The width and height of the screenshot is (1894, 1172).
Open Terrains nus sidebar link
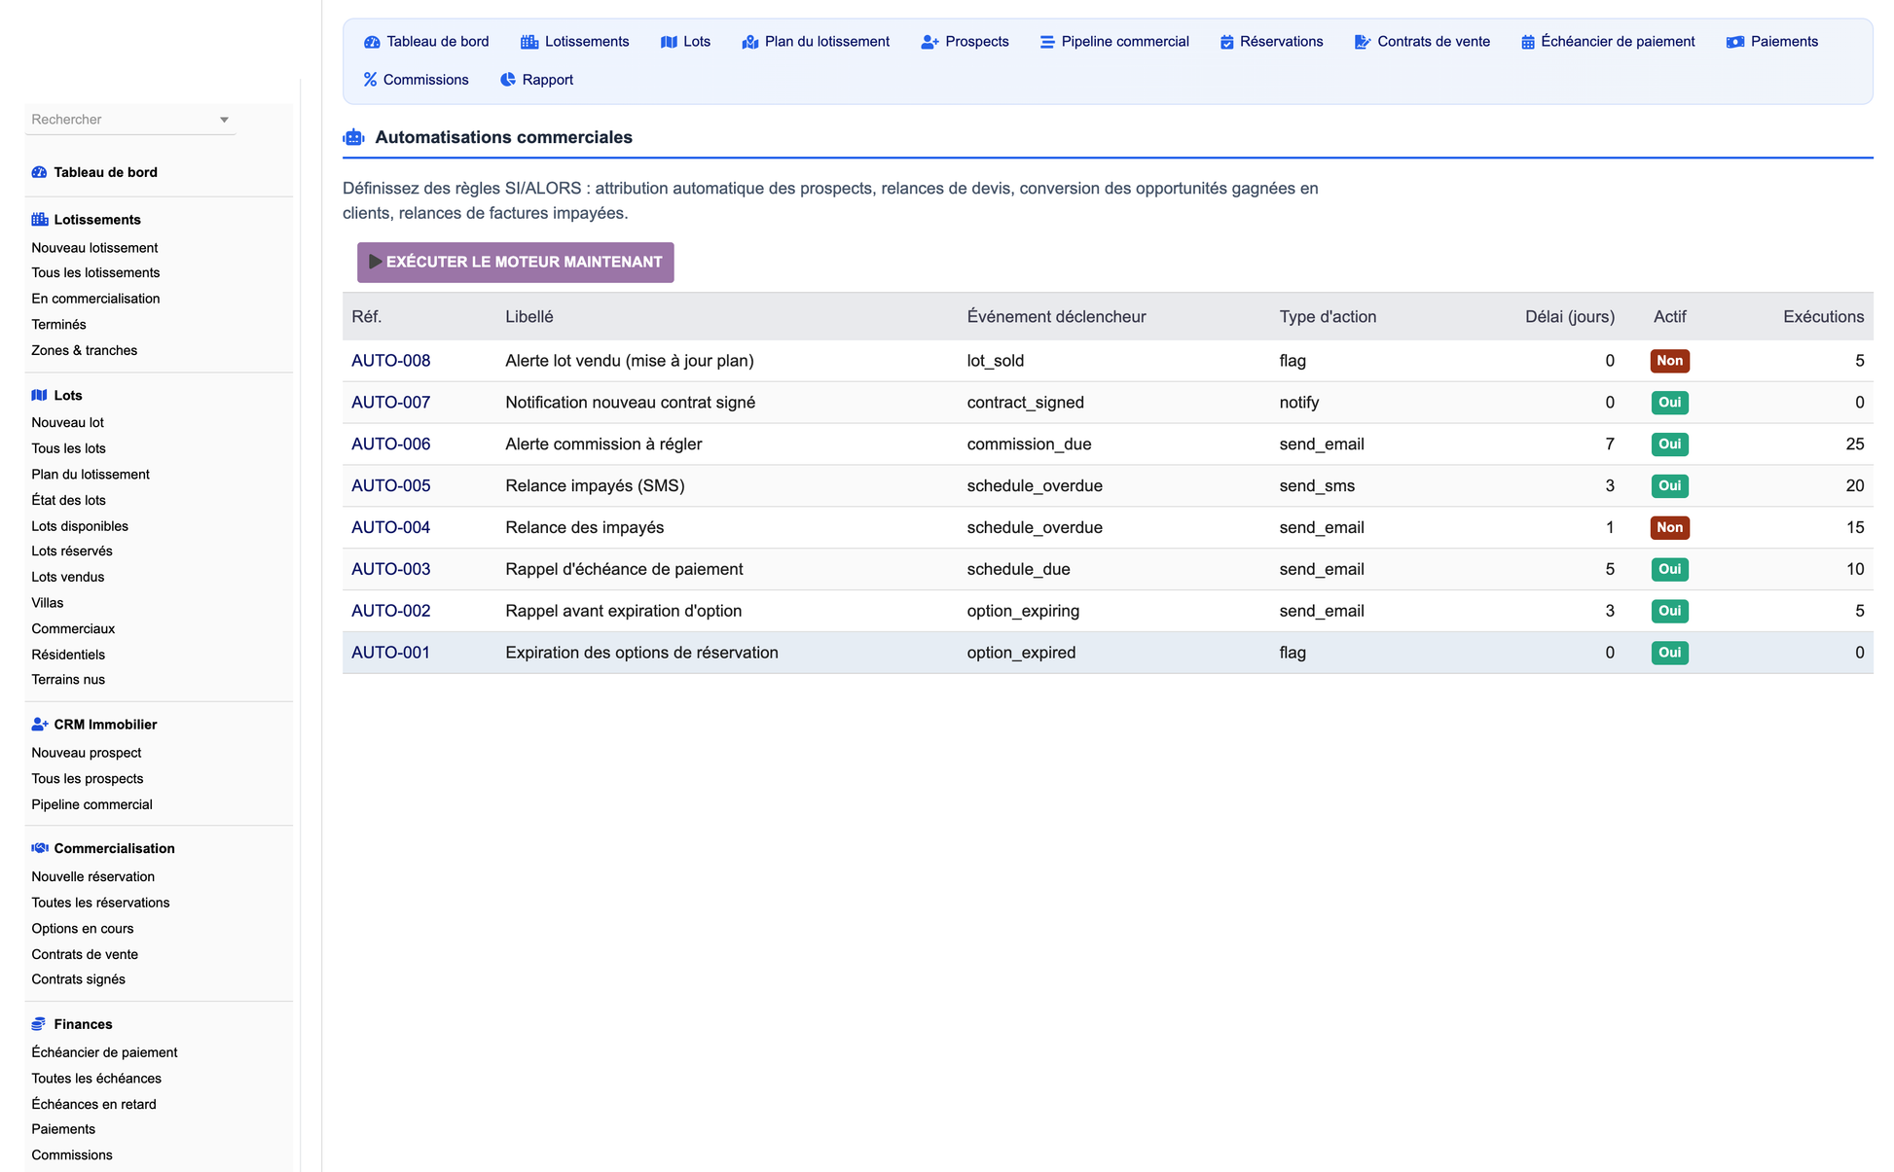tap(68, 680)
